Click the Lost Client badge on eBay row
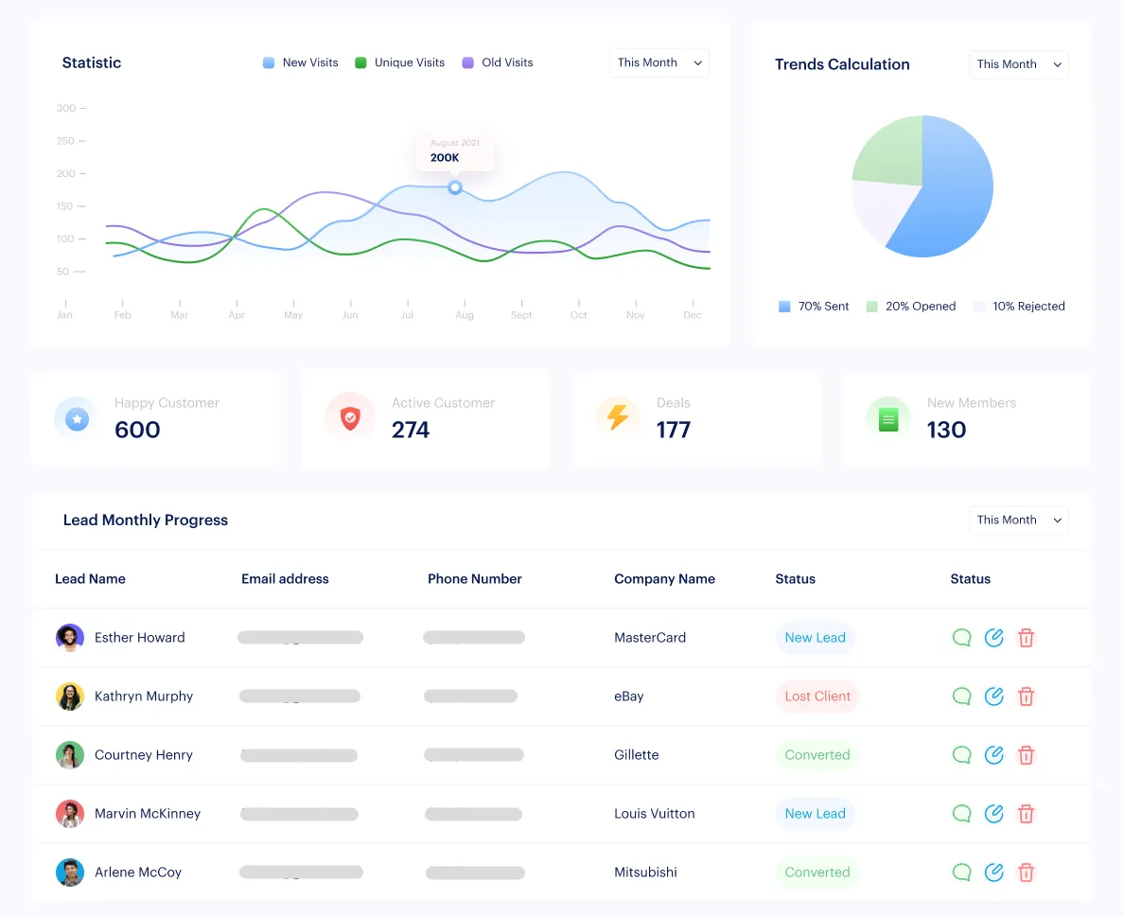The image size is (1124, 917). [x=817, y=697]
